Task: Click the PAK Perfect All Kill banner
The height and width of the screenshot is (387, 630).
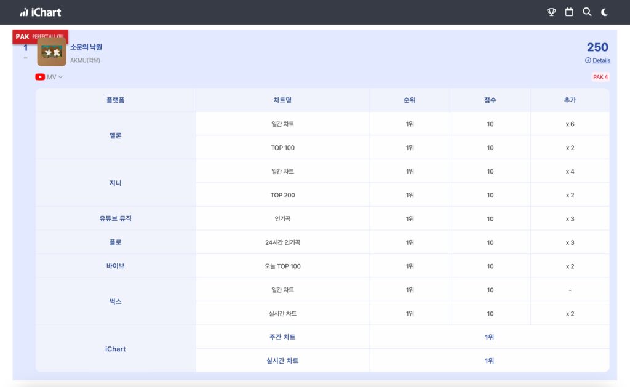Action: [x=40, y=36]
